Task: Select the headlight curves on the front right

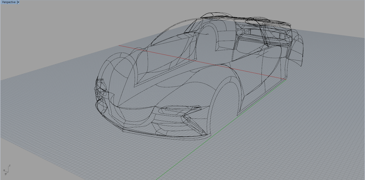Action: click(x=180, y=109)
